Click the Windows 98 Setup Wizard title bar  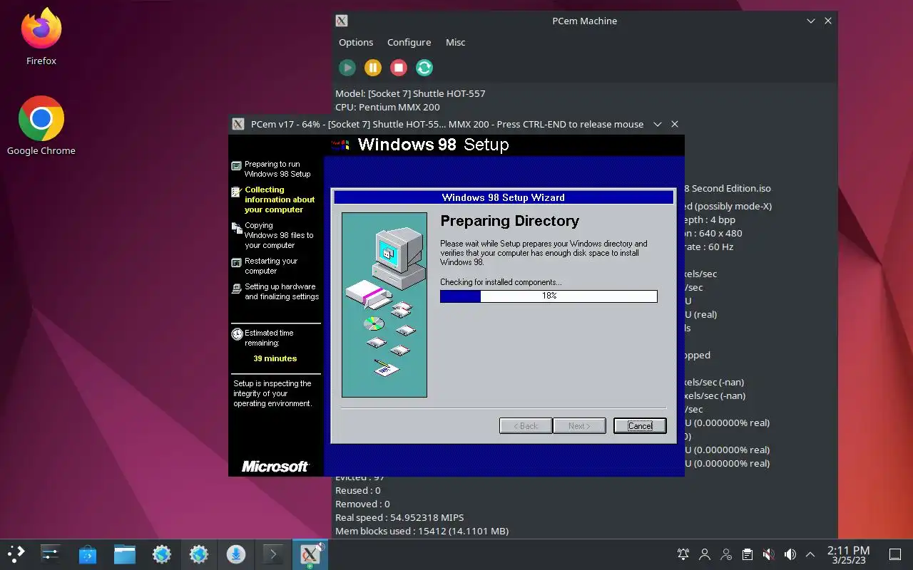point(504,197)
